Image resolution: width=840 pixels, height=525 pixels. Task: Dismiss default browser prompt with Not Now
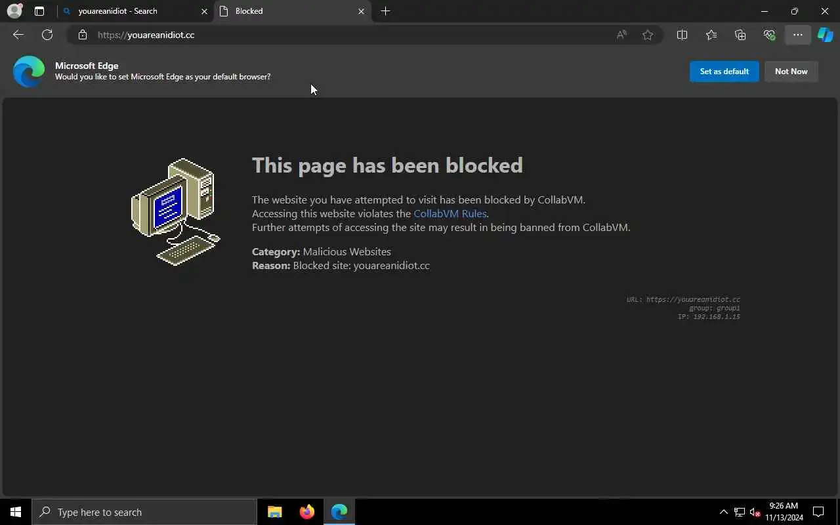click(791, 72)
